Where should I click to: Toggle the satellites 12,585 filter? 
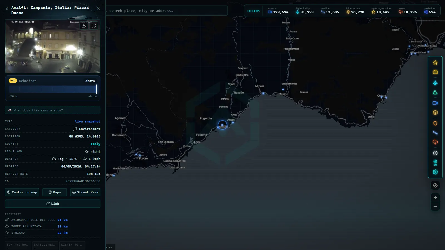(x=330, y=11)
